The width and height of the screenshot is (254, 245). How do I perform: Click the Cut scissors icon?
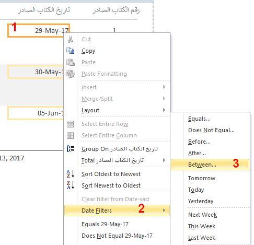tap(70, 39)
